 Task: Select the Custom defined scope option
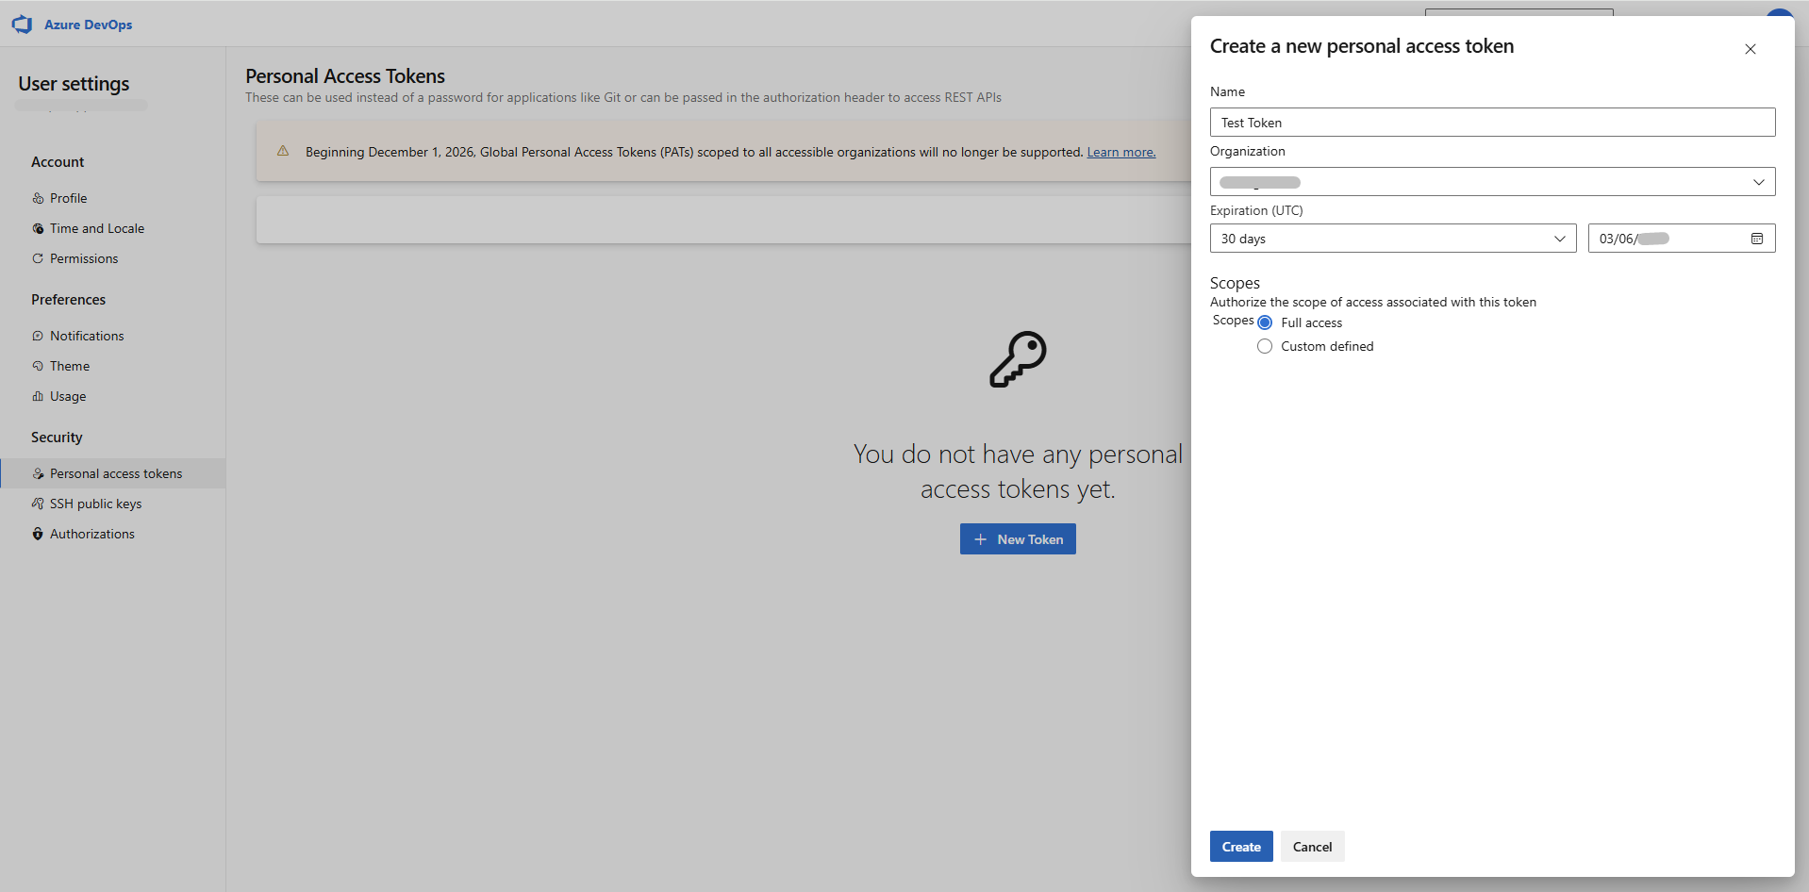(x=1265, y=346)
